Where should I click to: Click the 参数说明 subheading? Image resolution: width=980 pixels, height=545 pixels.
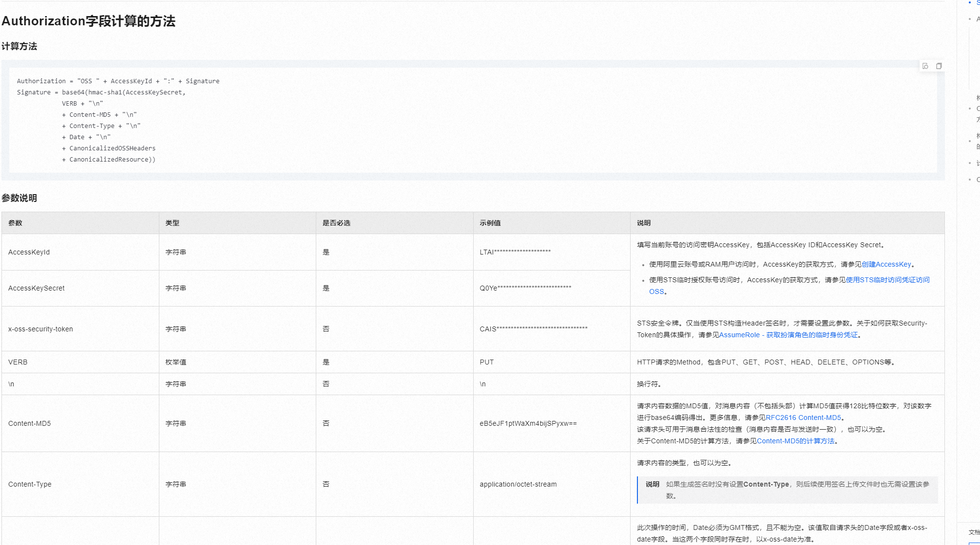coord(19,198)
